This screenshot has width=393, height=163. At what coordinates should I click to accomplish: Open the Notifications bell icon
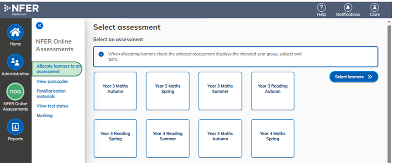348,7
